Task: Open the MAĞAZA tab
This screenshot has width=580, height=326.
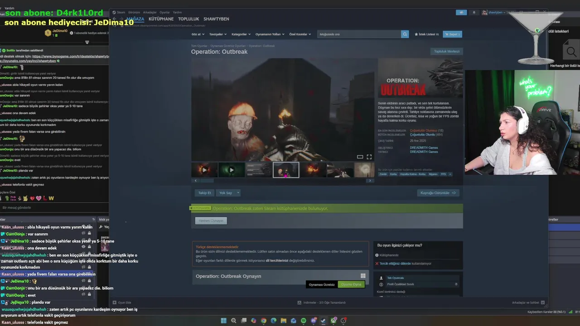Action: tap(135, 19)
